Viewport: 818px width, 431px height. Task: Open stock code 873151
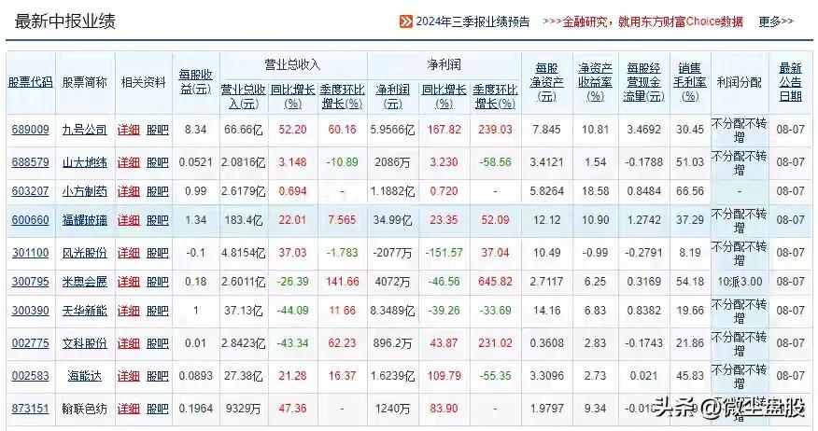30,409
